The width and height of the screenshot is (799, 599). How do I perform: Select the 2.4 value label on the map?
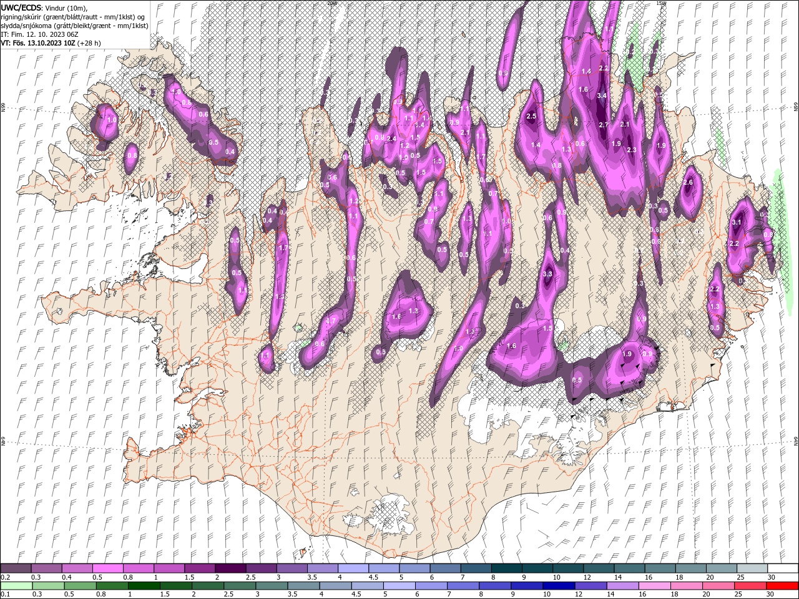coord(392,139)
